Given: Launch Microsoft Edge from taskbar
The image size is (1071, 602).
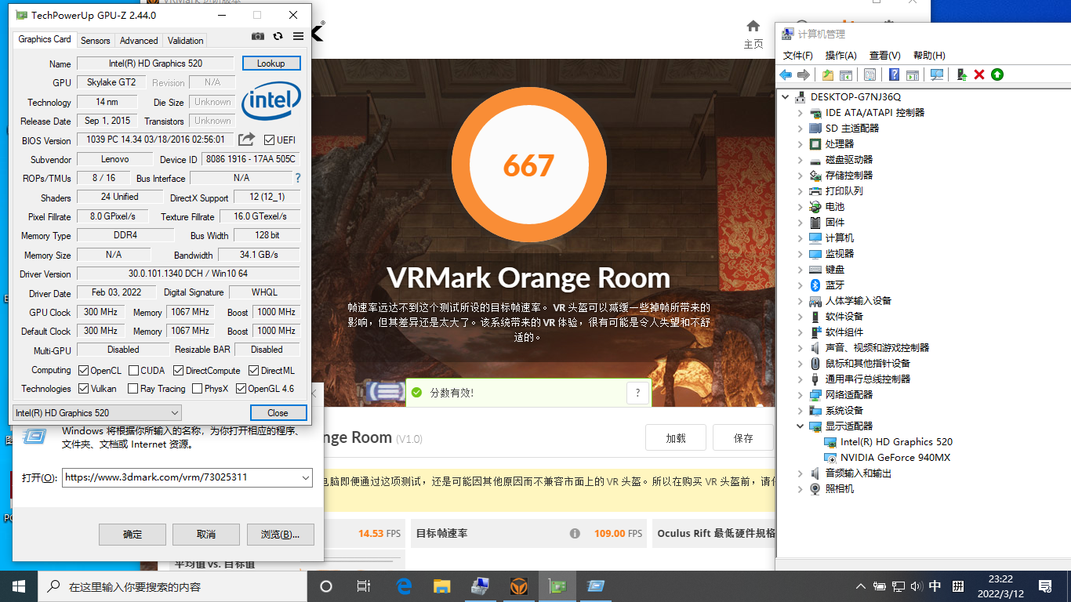Looking at the screenshot, I should coord(405,586).
